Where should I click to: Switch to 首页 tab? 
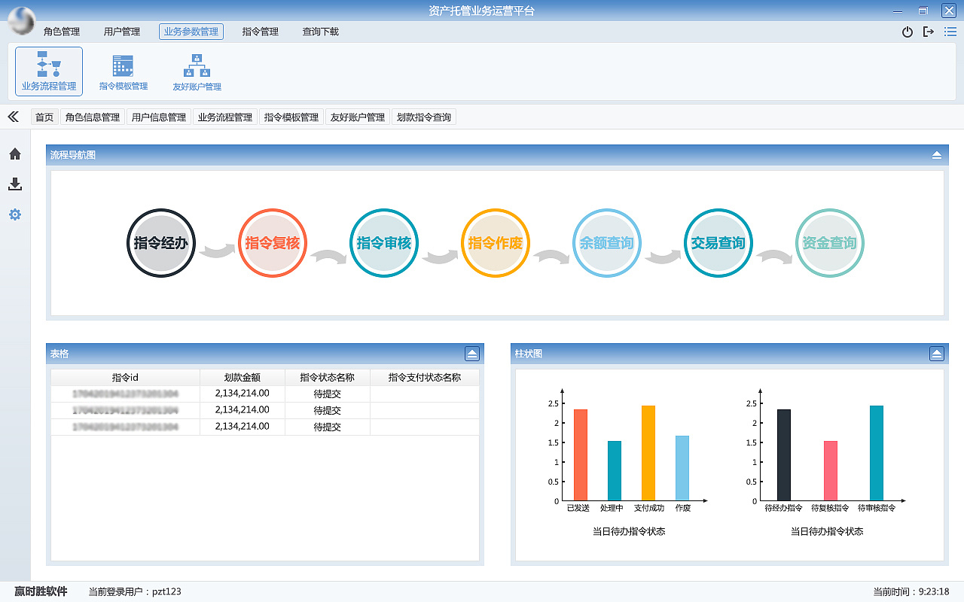click(x=44, y=117)
